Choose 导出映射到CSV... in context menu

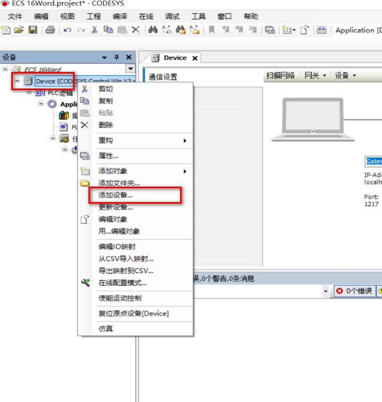(x=135, y=271)
